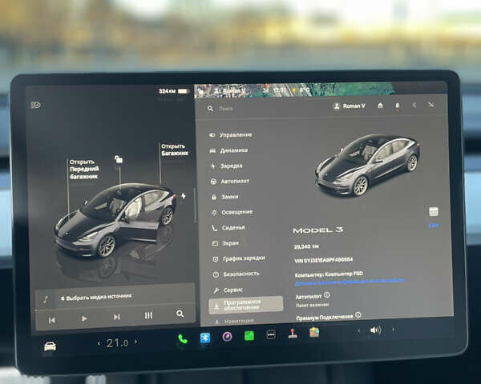Open the Camera app
Viewport: 481px width, 384px height.
pos(227,337)
